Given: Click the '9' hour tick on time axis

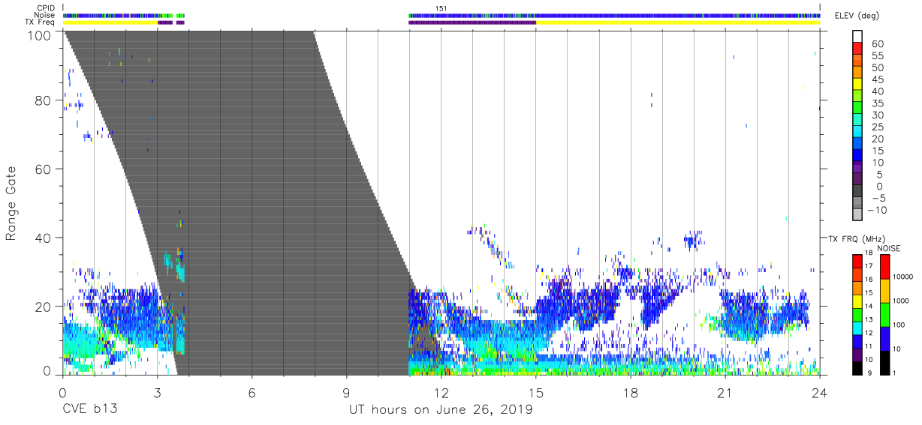Looking at the screenshot, I should [346, 392].
